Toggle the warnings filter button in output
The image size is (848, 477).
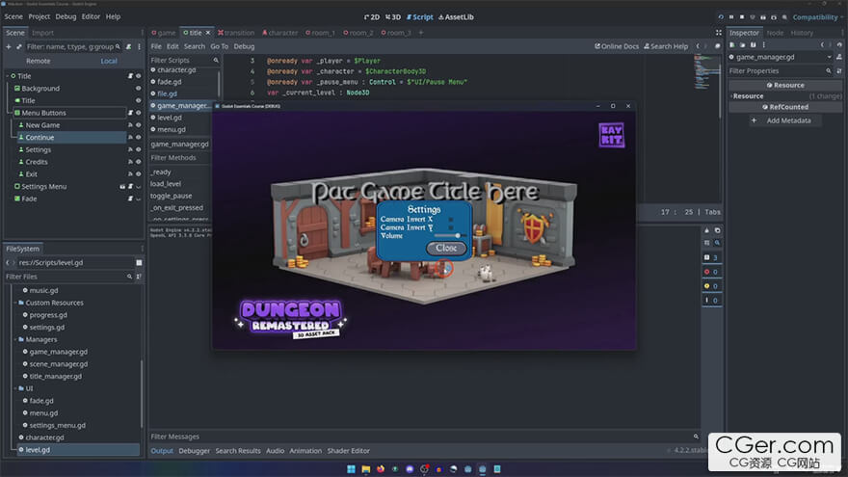711,286
